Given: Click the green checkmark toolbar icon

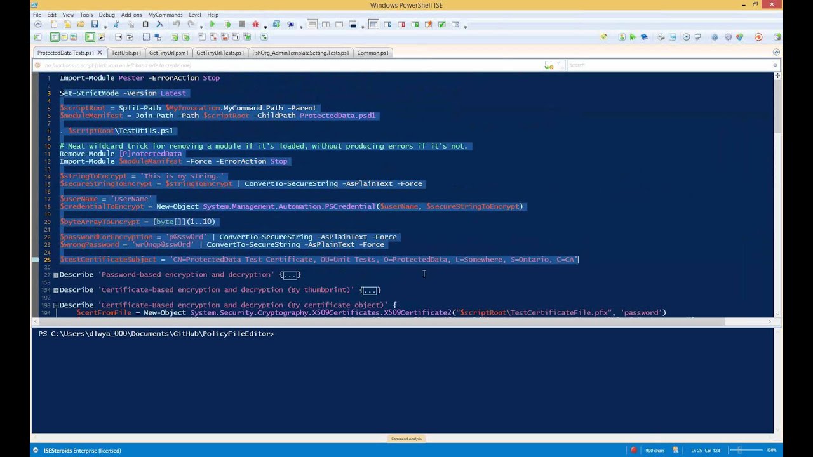Looking at the screenshot, I should tap(442, 24).
